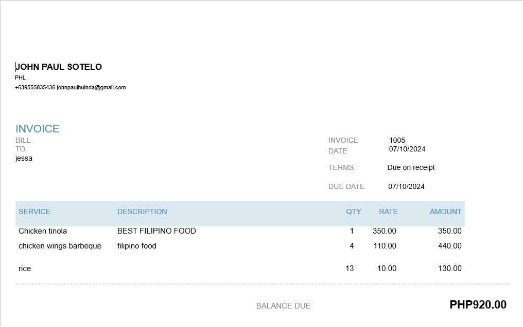Click the DUE DATE label
Image resolution: width=523 pixels, height=327 pixels.
point(346,186)
